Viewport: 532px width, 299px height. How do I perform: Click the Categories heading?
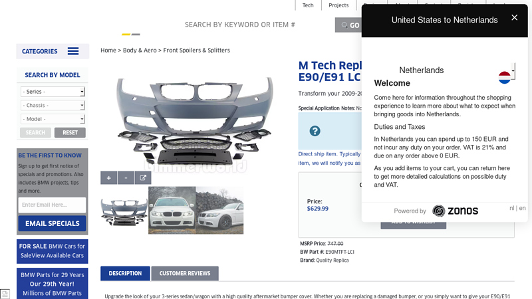(40, 51)
